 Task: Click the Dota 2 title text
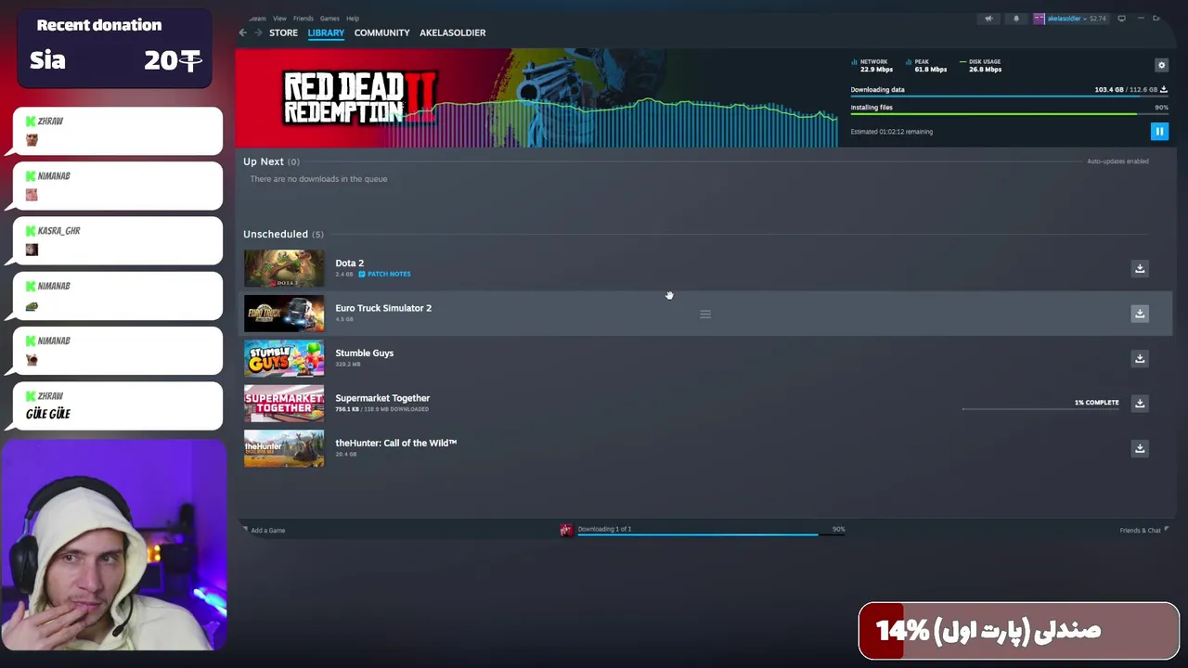coord(349,263)
